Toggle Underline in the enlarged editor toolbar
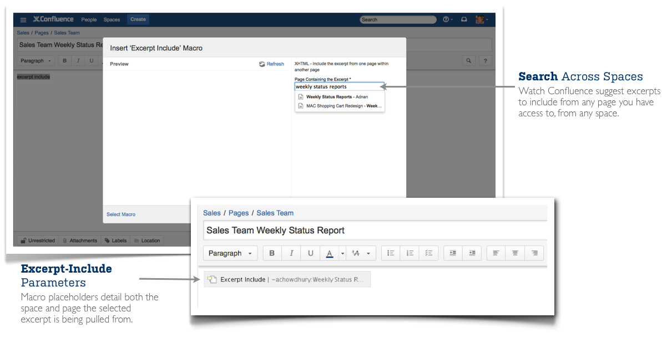The height and width of the screenshot is (338, 667). click(x=311, y=253)
